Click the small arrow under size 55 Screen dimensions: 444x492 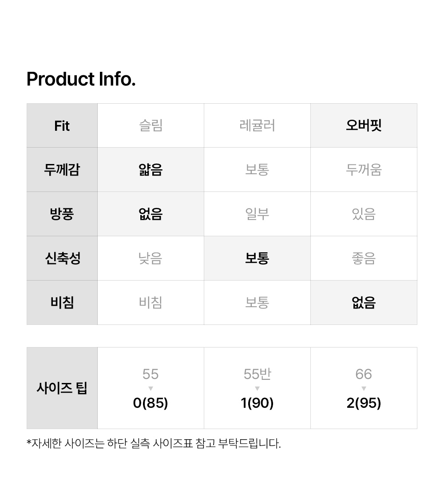point(151,389)
